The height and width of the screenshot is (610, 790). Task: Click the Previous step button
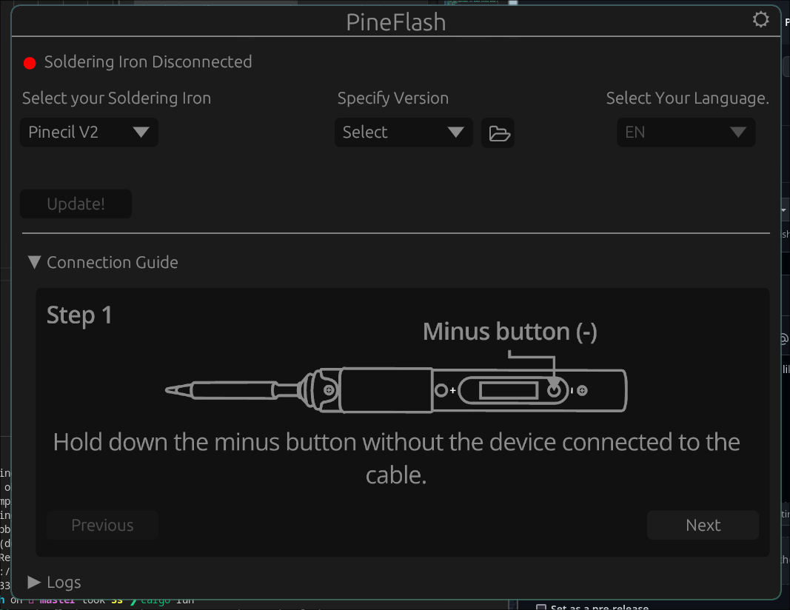pyautogui.click(x=102, y=526)
